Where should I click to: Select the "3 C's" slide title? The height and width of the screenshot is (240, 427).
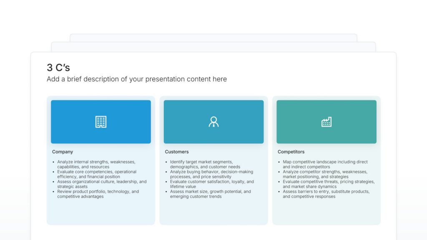point(58,67)
